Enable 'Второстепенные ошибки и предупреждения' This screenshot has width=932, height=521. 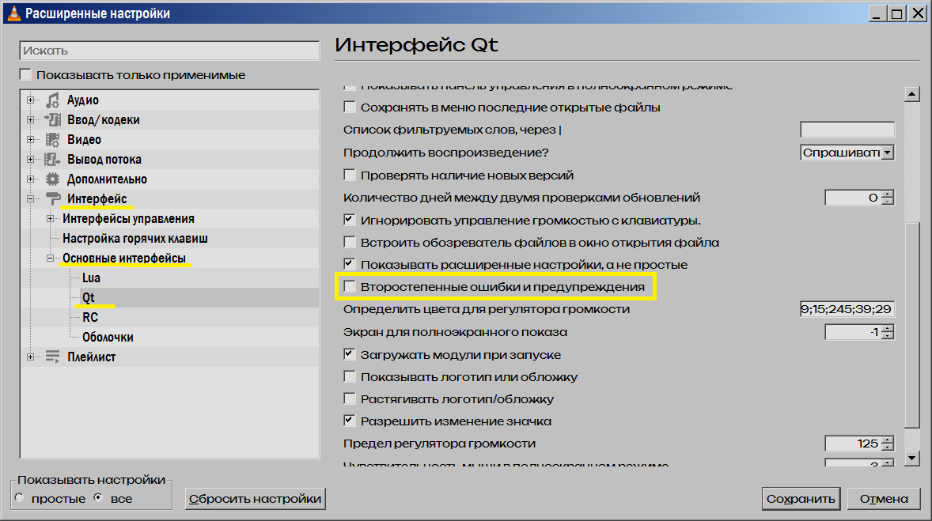point(350,287)
